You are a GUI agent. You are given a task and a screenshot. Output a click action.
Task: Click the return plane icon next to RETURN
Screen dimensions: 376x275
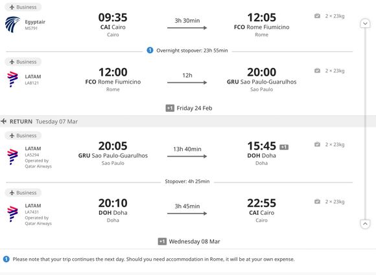(x=4, y=122)
